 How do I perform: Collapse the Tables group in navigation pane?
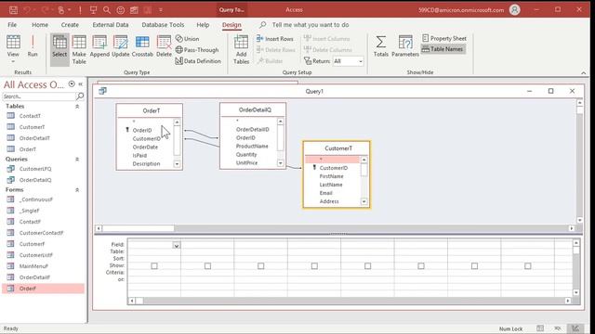pyautogui.click(x=77, y=107)
